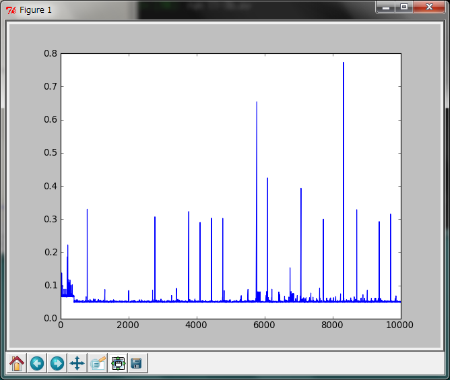Click the y-axis label 0.3
The width and height of the screenshot is (456, 380).
coord(51,219)
